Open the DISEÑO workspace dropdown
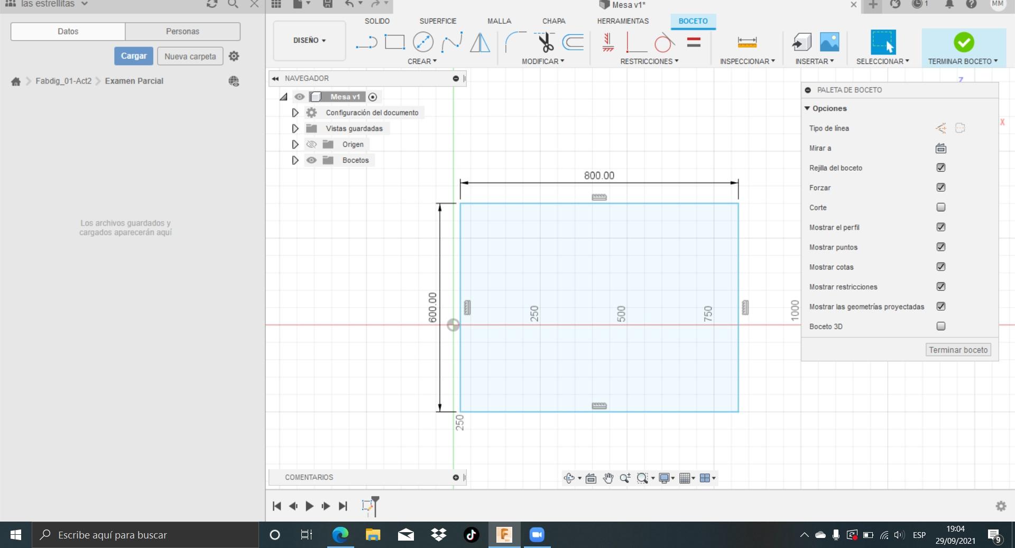The height and width of the screenshot is (548, 1015). [309, 41]
